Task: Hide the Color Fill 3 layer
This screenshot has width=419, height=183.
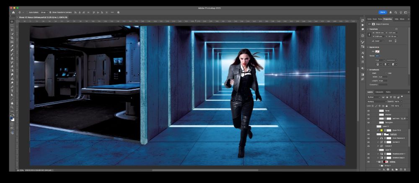Action: (368, 130)
